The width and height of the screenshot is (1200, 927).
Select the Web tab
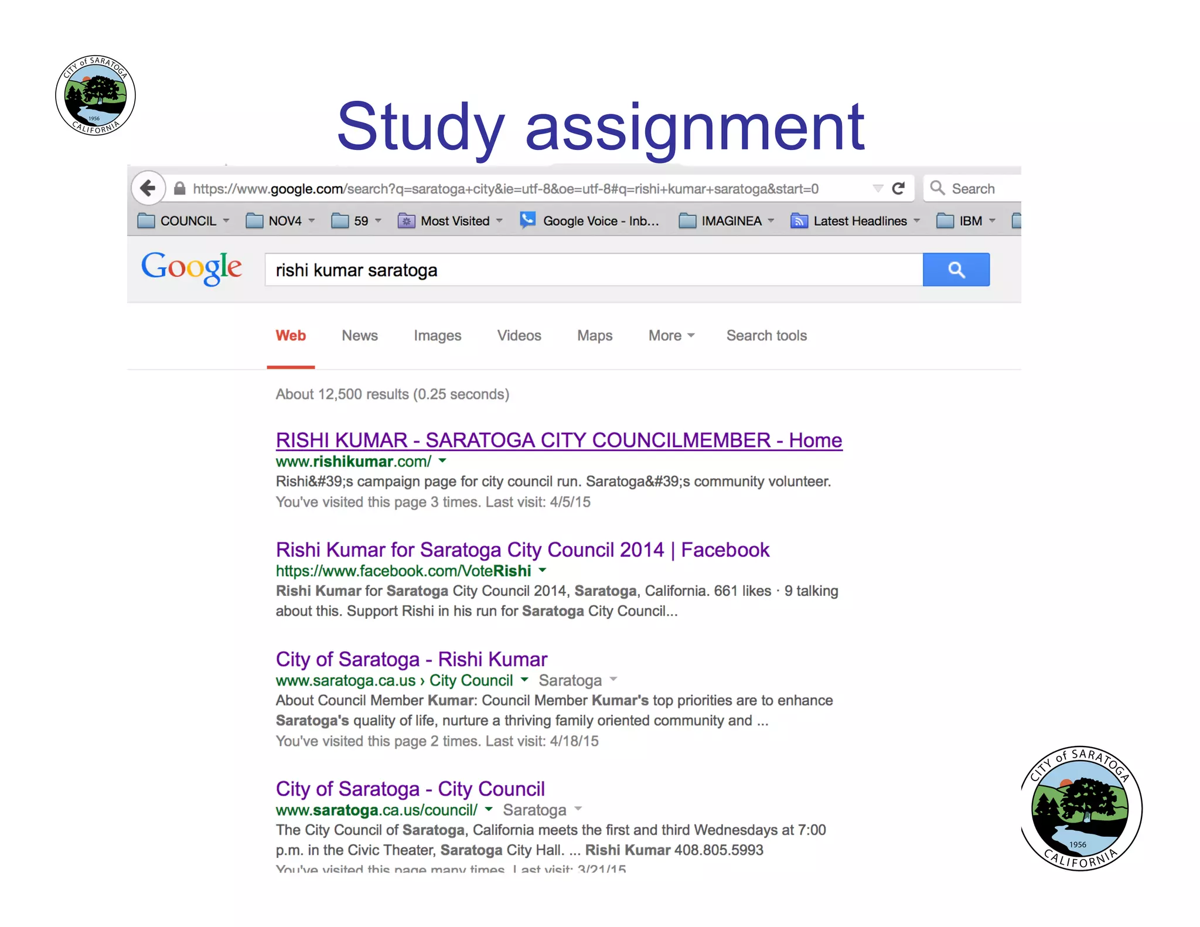pos(291,336)
